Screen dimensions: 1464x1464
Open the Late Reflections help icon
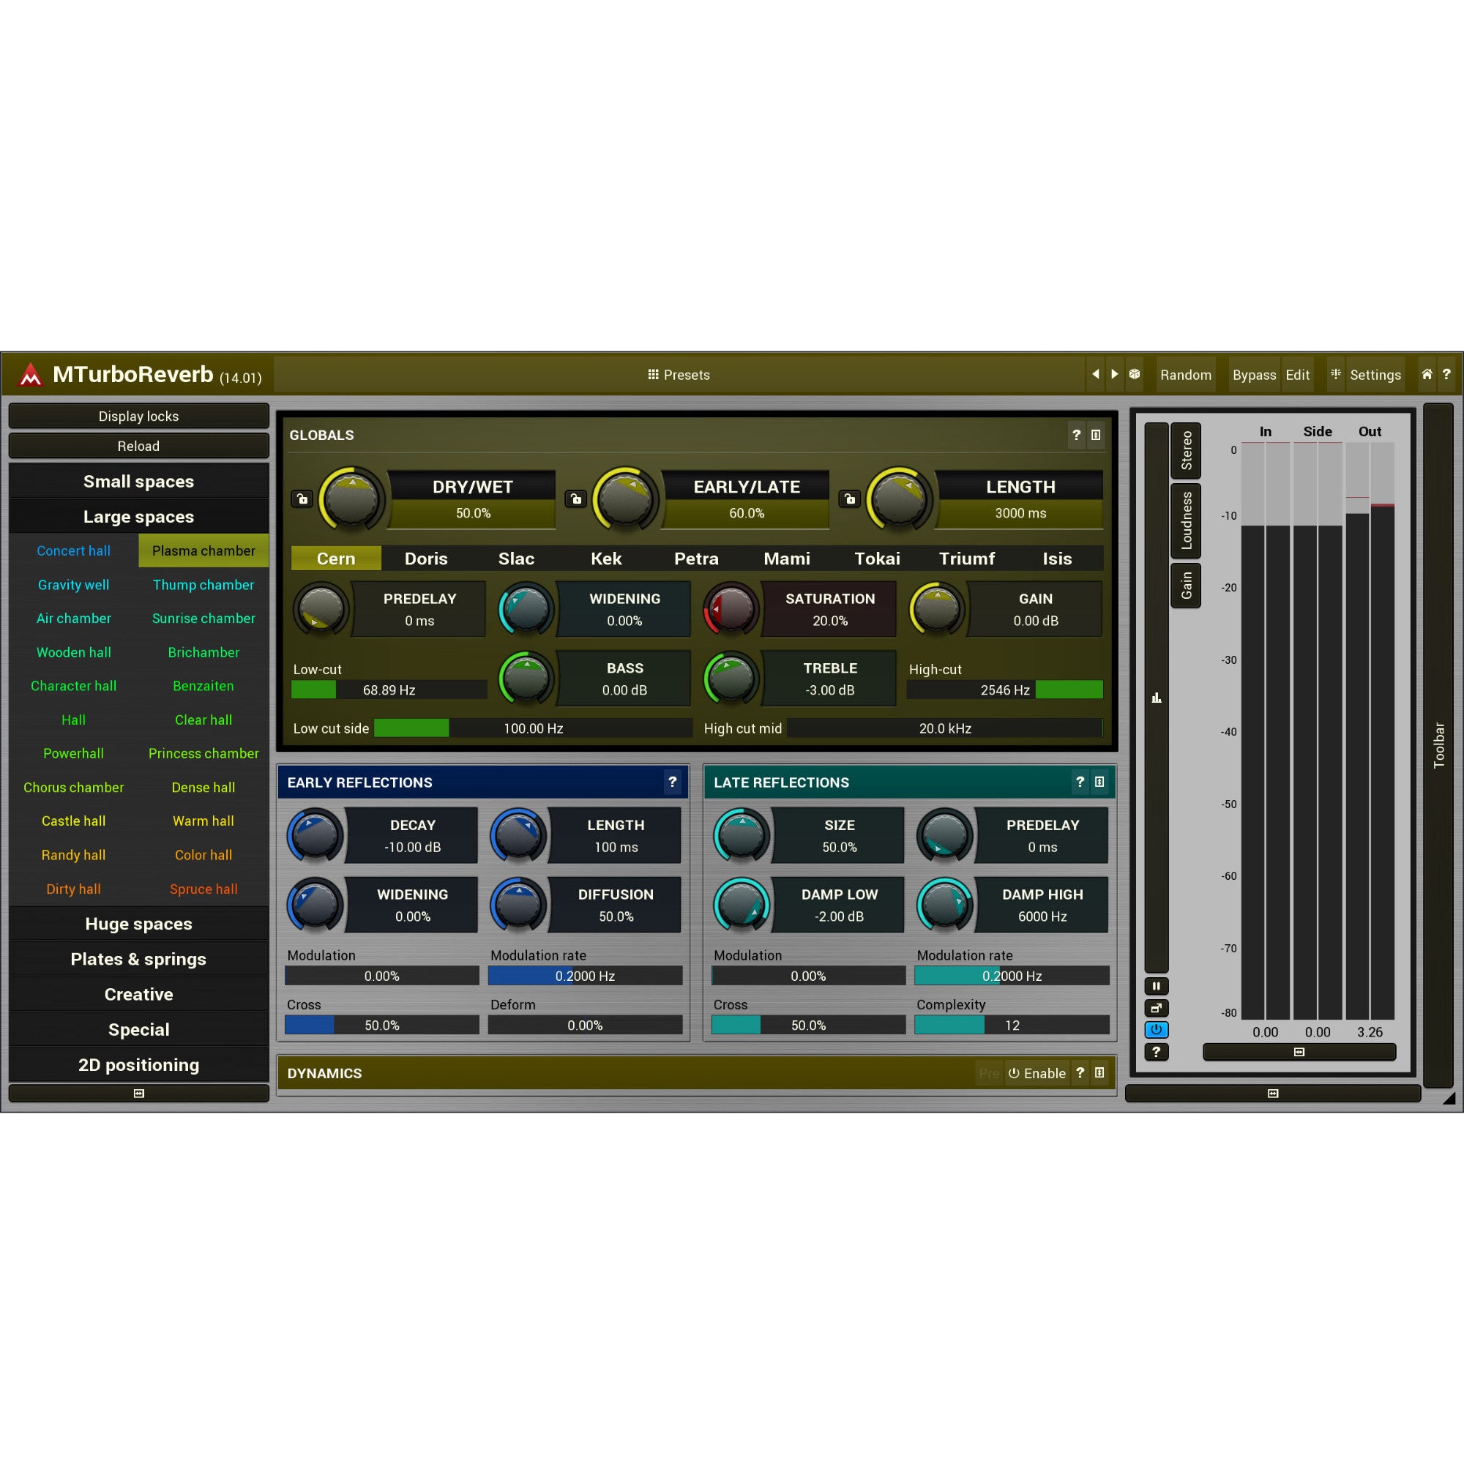point(1080,781)
